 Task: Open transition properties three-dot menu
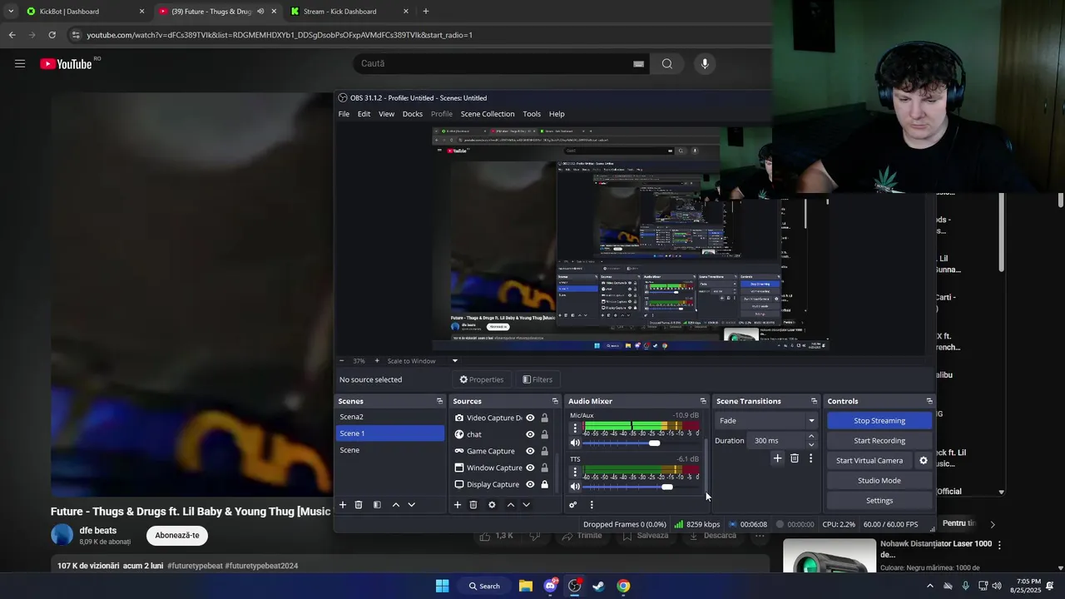pos(810,458)
